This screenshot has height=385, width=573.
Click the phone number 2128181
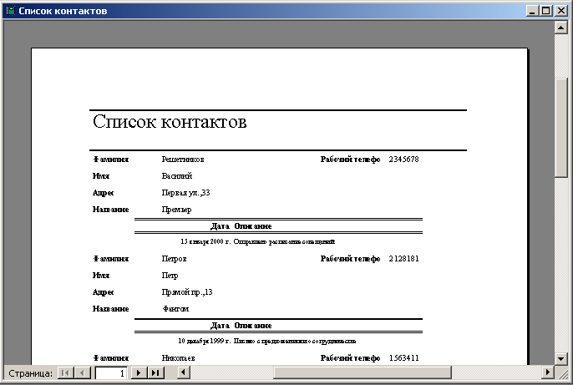click(403, 259)
